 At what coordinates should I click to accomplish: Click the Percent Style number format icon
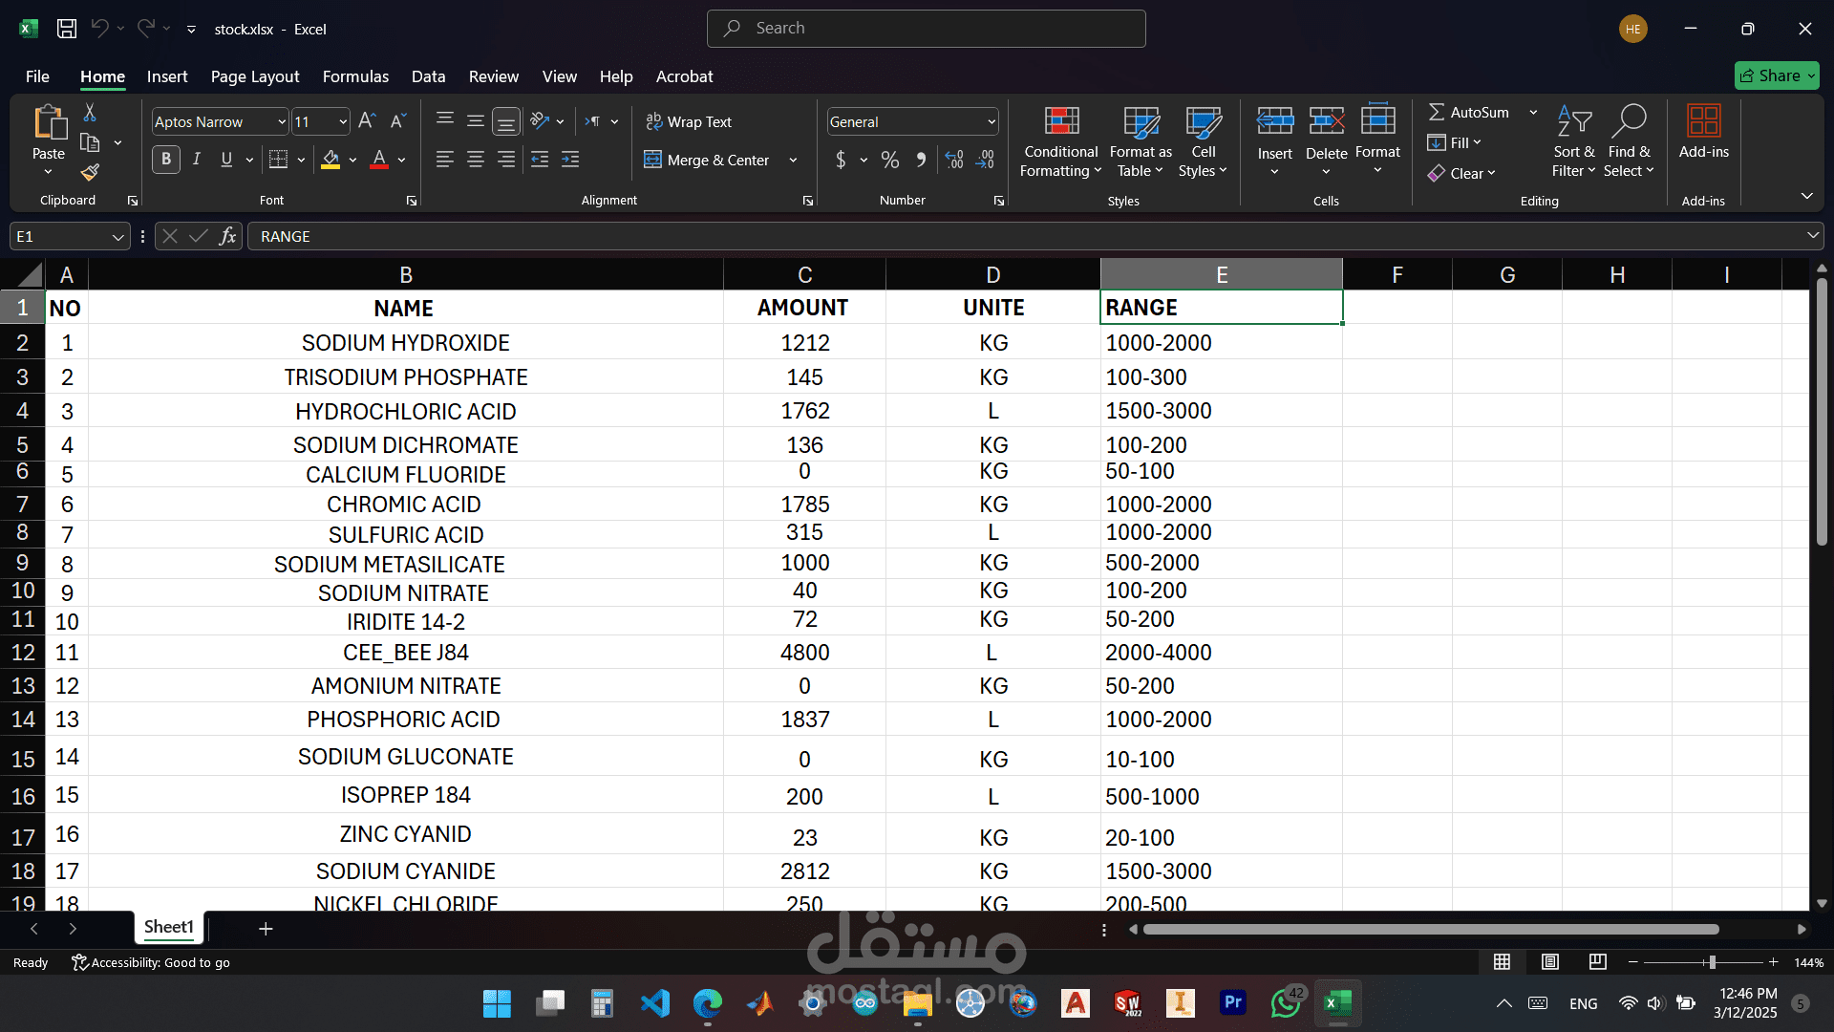[890, 160]
